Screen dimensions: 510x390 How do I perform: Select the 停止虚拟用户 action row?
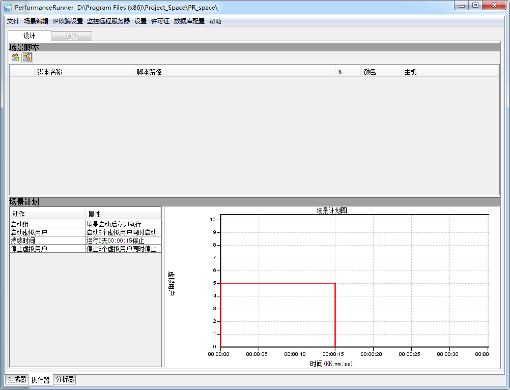[47, 249]
